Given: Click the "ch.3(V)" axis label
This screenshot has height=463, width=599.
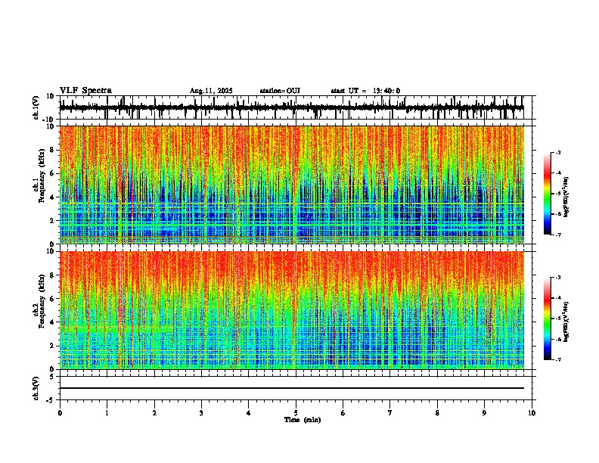Looking at the screenshot, I should click(36, 388).
